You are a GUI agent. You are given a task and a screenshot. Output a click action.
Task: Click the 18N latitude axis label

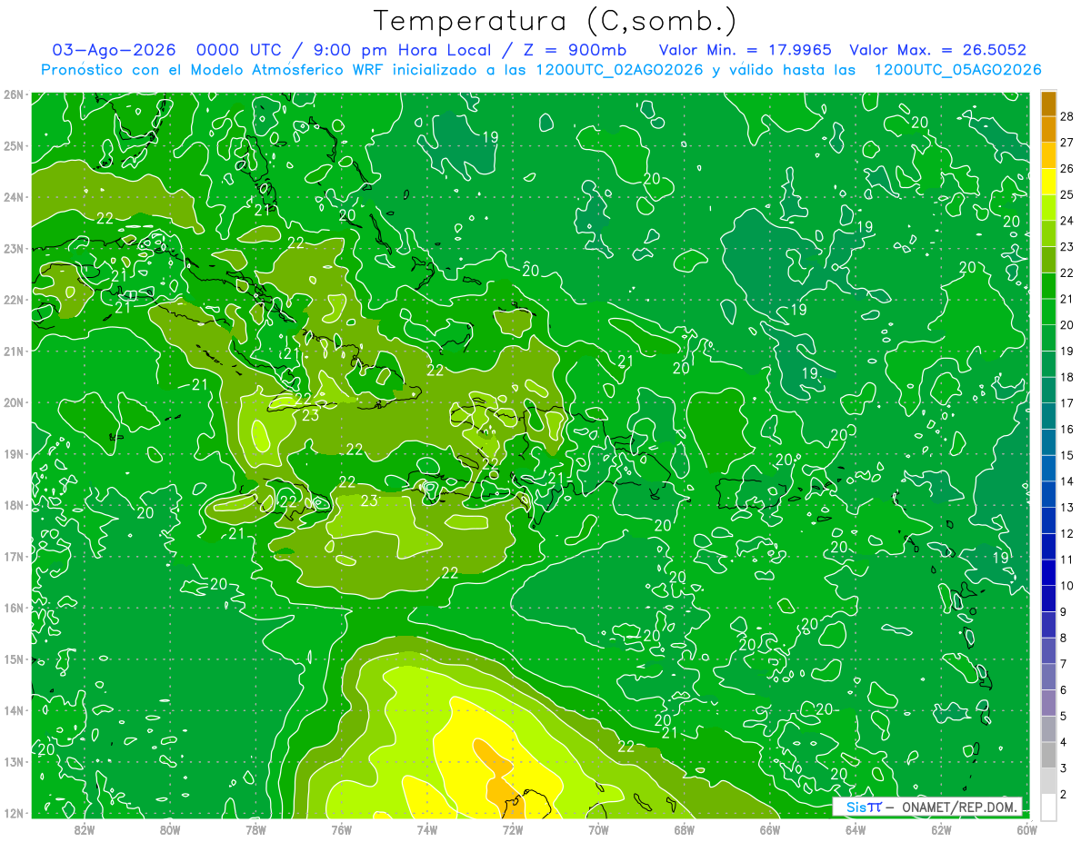click(x=14, y=505)
